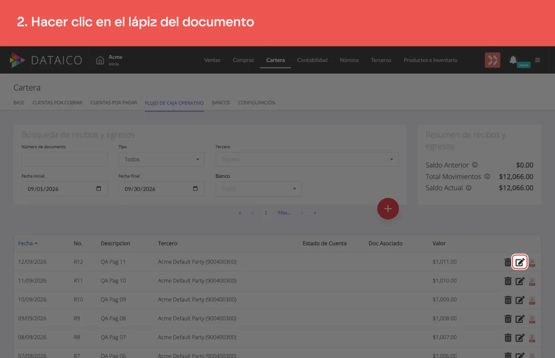
Task: Edit the R9 receipt via pencil icon
Action: tap(520, 319)
